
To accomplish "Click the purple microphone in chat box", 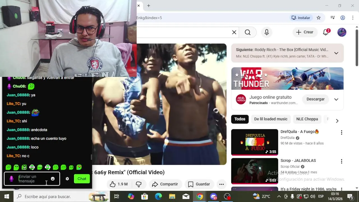I will click(11, 179).
